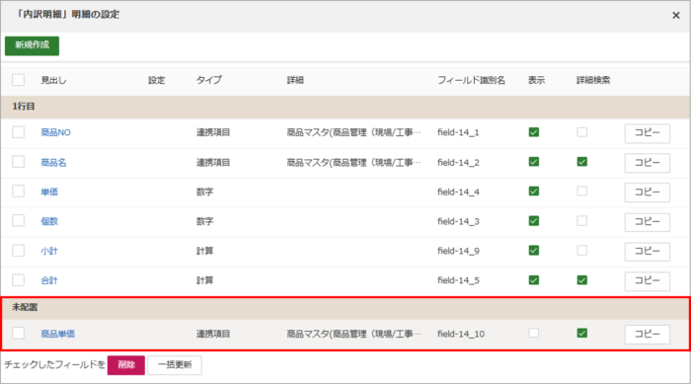This screenshot has height=384, width=691.
Task: Toggle the select-all checkbox in the header
Action: tap(18, 80)
